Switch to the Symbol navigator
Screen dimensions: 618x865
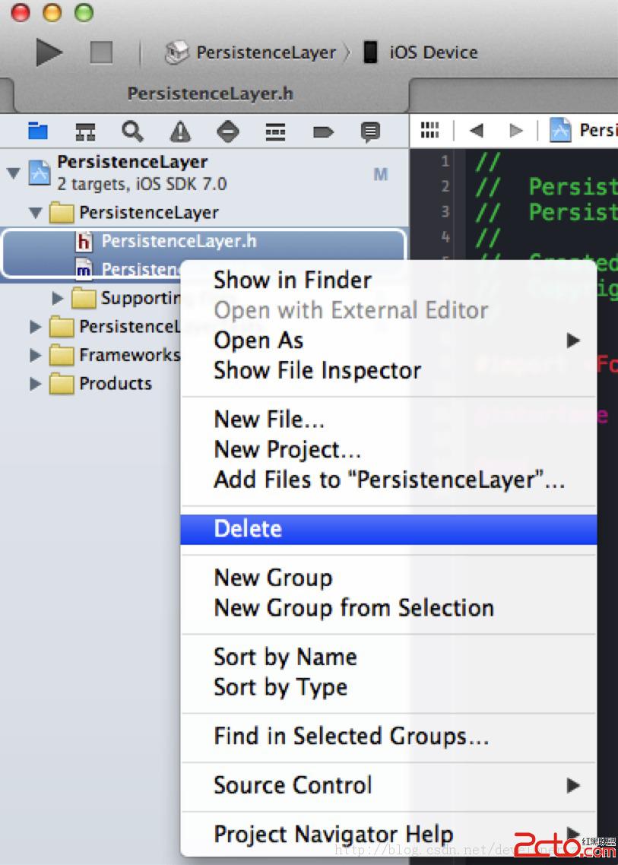click(x=85, y=131)
